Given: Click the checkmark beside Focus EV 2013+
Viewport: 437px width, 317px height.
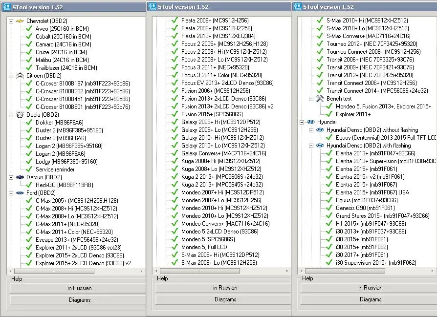Looking at the screenshot, I should coord(175,83).
